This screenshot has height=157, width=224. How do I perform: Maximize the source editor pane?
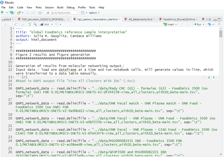[219, 20]
